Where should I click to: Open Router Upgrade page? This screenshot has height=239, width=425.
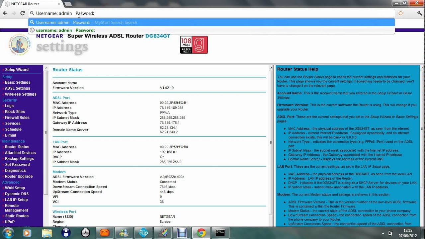[x=19, y=177]
